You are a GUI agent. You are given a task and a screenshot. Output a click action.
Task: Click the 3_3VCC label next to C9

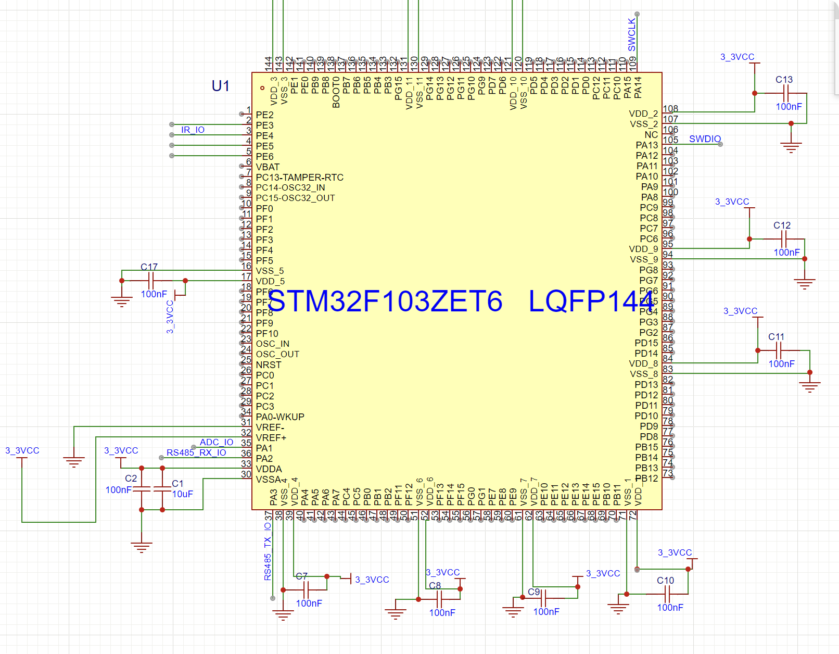(x=603, y=573)
